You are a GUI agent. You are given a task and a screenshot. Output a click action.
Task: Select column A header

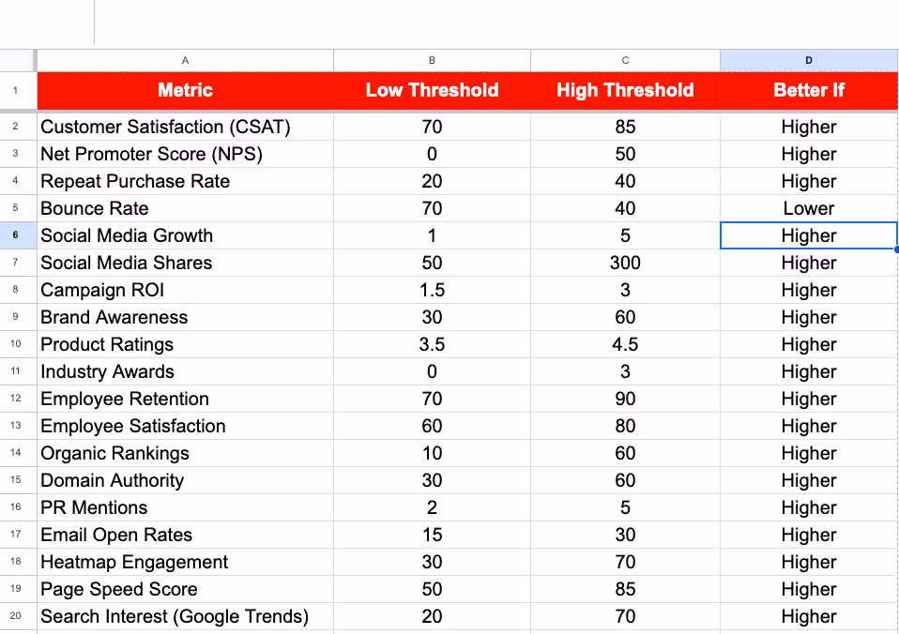point(185,60)
